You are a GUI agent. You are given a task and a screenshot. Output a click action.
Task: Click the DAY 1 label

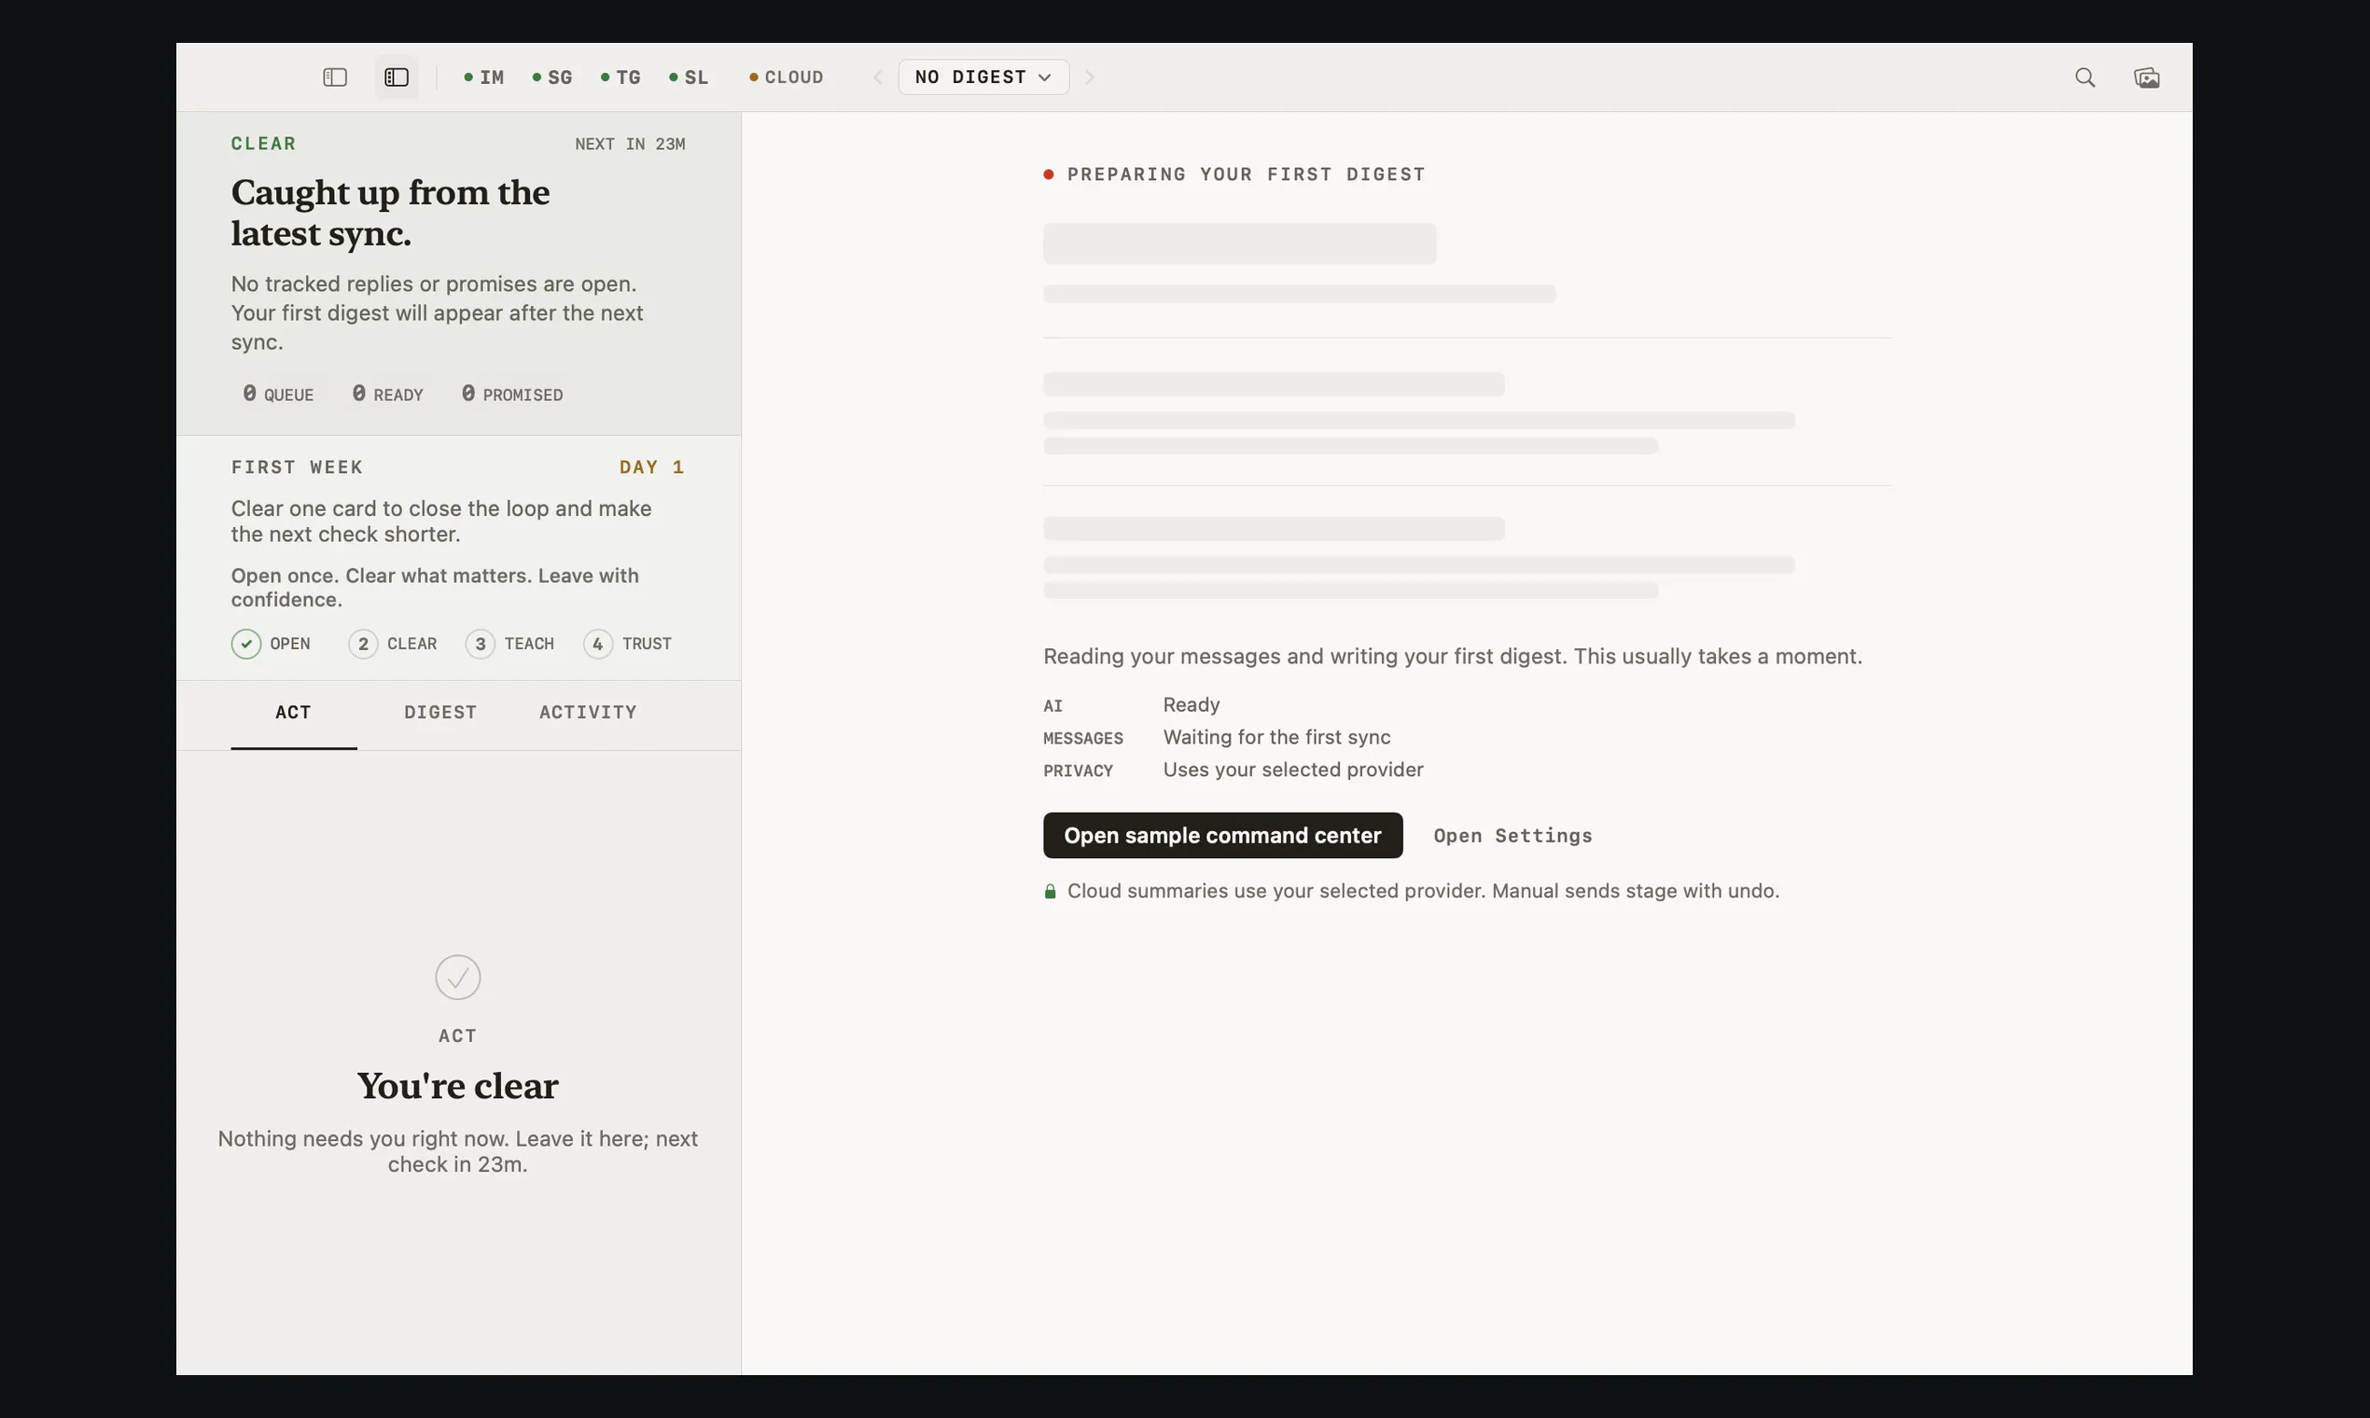(651, 467)
